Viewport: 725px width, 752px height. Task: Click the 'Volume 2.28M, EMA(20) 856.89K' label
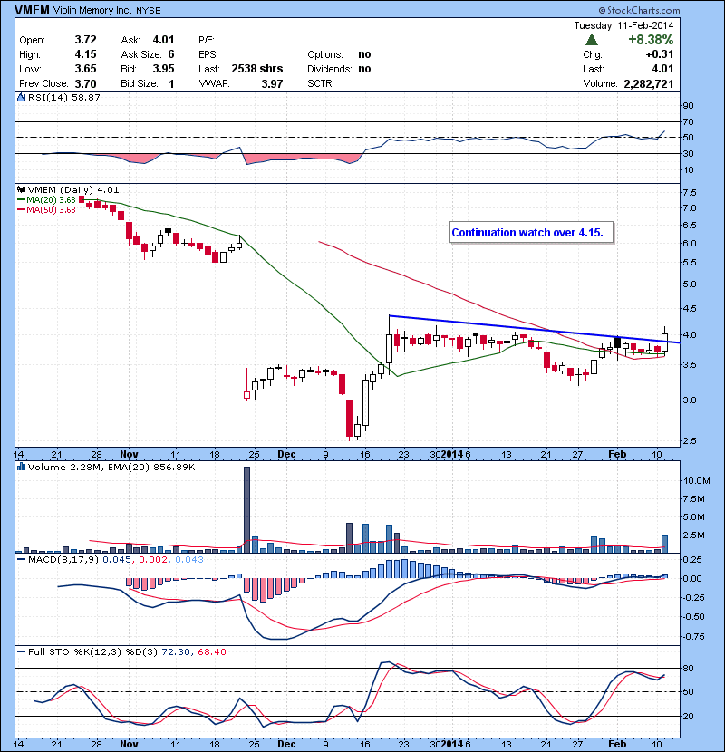coord(111,467)
